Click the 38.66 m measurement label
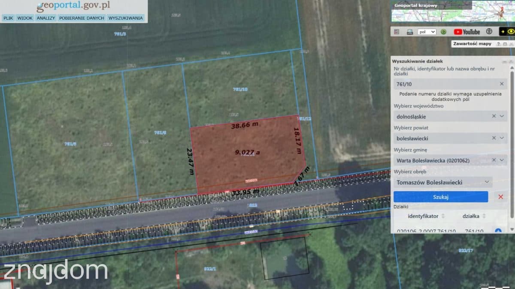Screen dimensions: 515x289 245,124
